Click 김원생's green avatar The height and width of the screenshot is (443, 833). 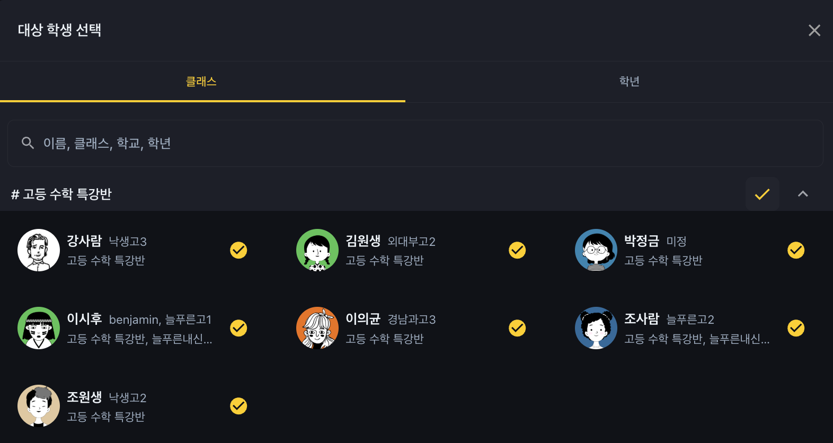click(x=317, y=250)
